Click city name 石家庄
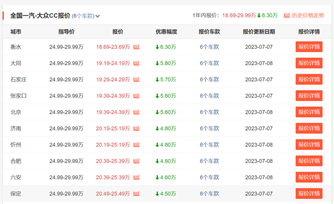The width and height of the screenshot is (334, 204). click(x=18, y=79)
